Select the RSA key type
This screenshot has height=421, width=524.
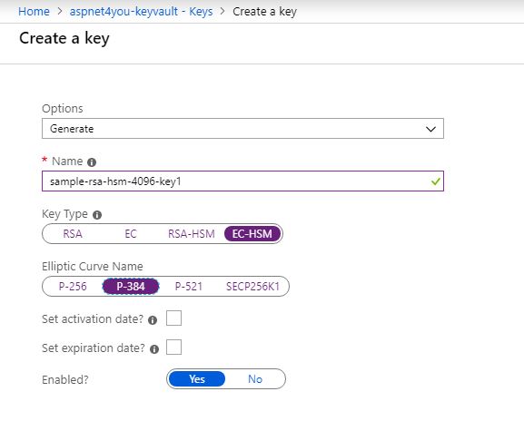(x=73, y=234)
